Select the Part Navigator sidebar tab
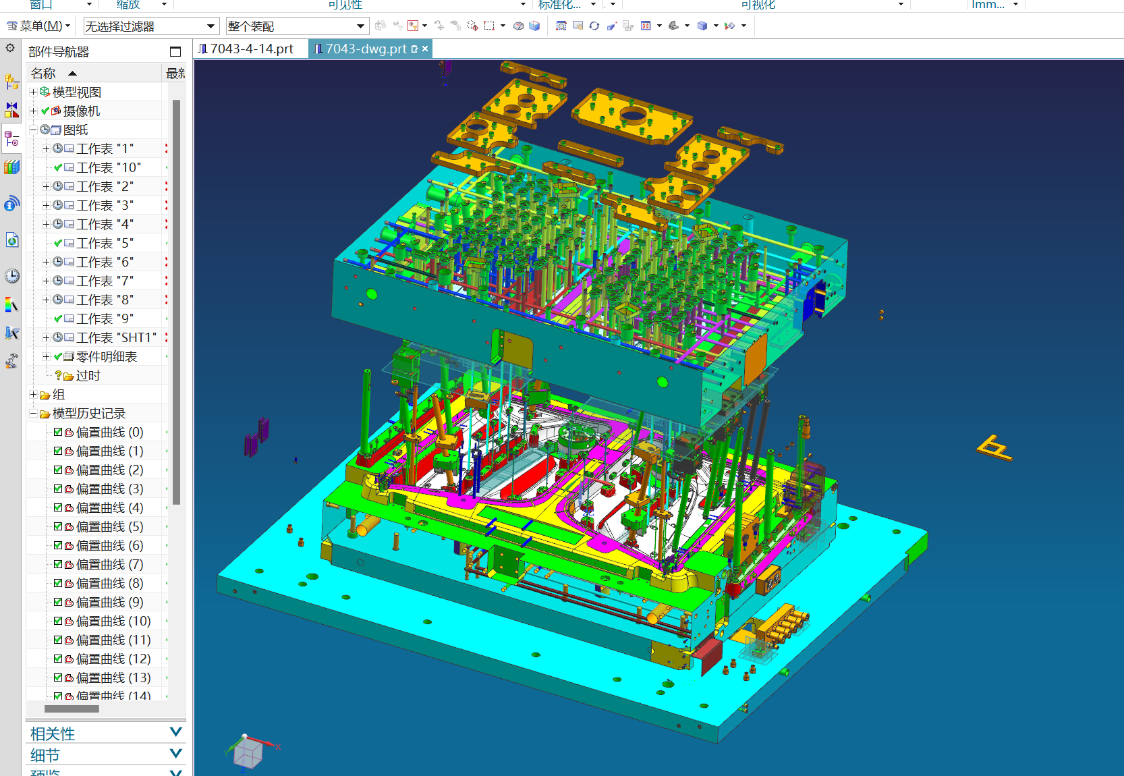Image resolution: width=1124 pixels, height=776 pixels. point(11,139)
